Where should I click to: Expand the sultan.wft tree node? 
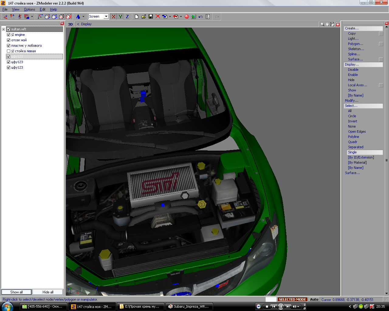coord(3,29)
